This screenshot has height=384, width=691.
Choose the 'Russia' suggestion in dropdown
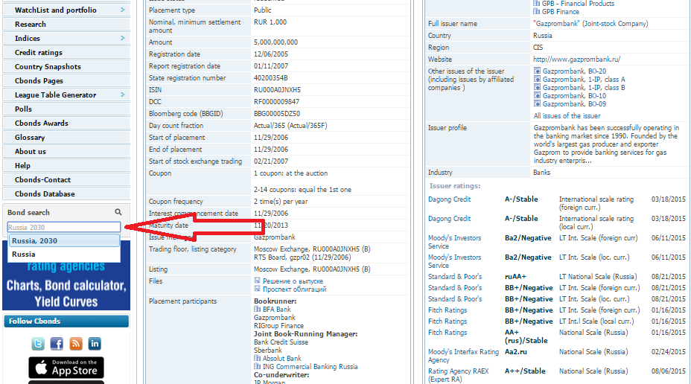pos(24,255)
